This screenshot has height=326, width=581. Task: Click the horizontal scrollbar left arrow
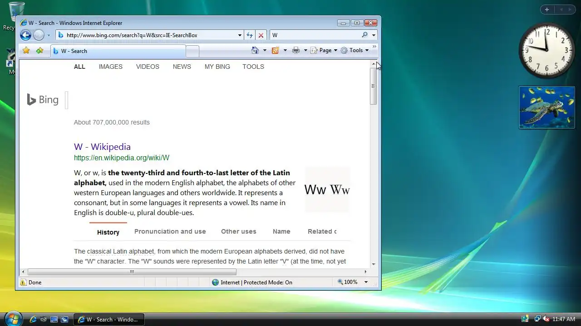pos(24,272)
